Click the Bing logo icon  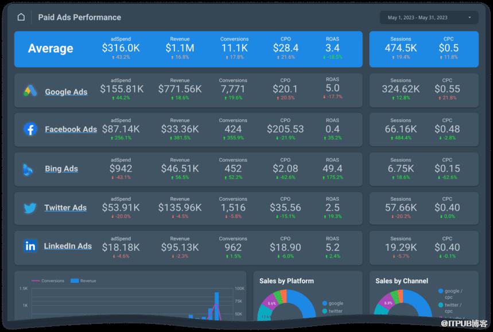point(28,170)
